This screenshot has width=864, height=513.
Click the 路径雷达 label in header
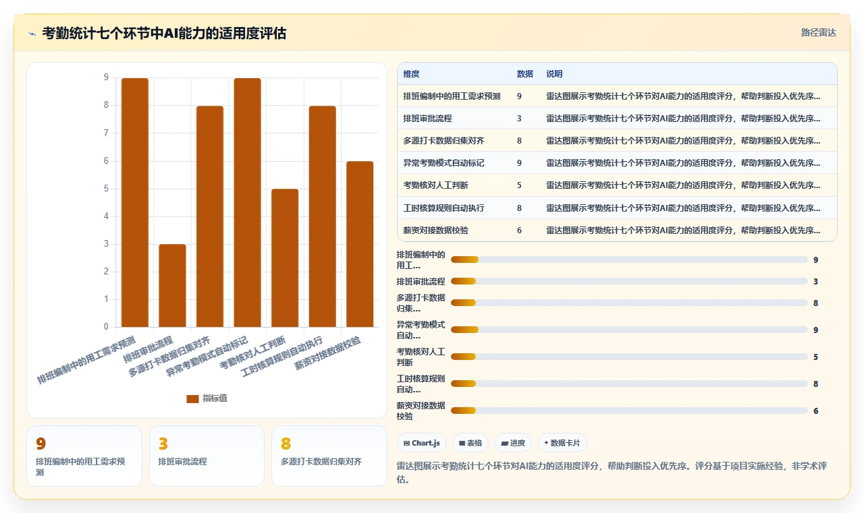tap(818, 32)
